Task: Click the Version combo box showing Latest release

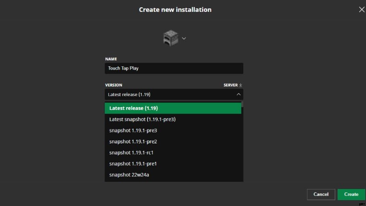Action: 174,94
